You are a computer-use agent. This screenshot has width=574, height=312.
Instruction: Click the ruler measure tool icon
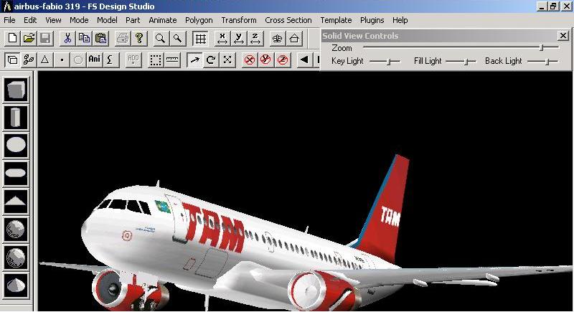point(172,60)
